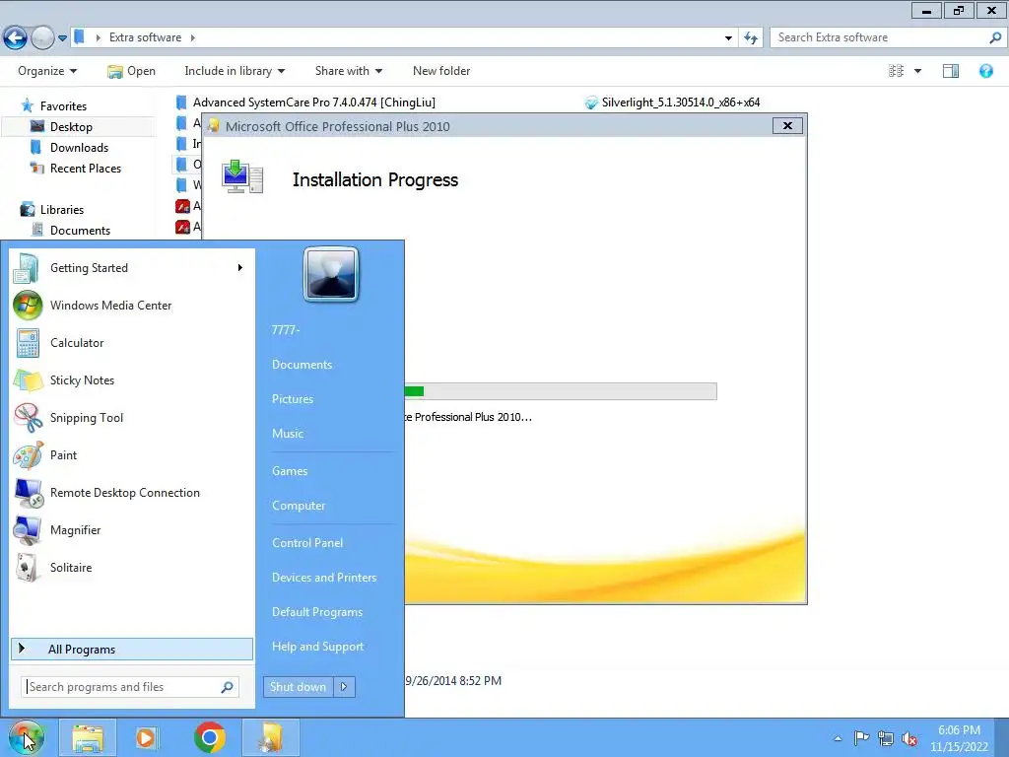The width and height of the screenshot is (1009, 757).
Task: Click the Start orb button
Action: [26, 737]
